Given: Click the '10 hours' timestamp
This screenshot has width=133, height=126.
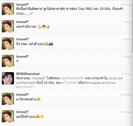Looking at the screenshot, I should [126, 95].
